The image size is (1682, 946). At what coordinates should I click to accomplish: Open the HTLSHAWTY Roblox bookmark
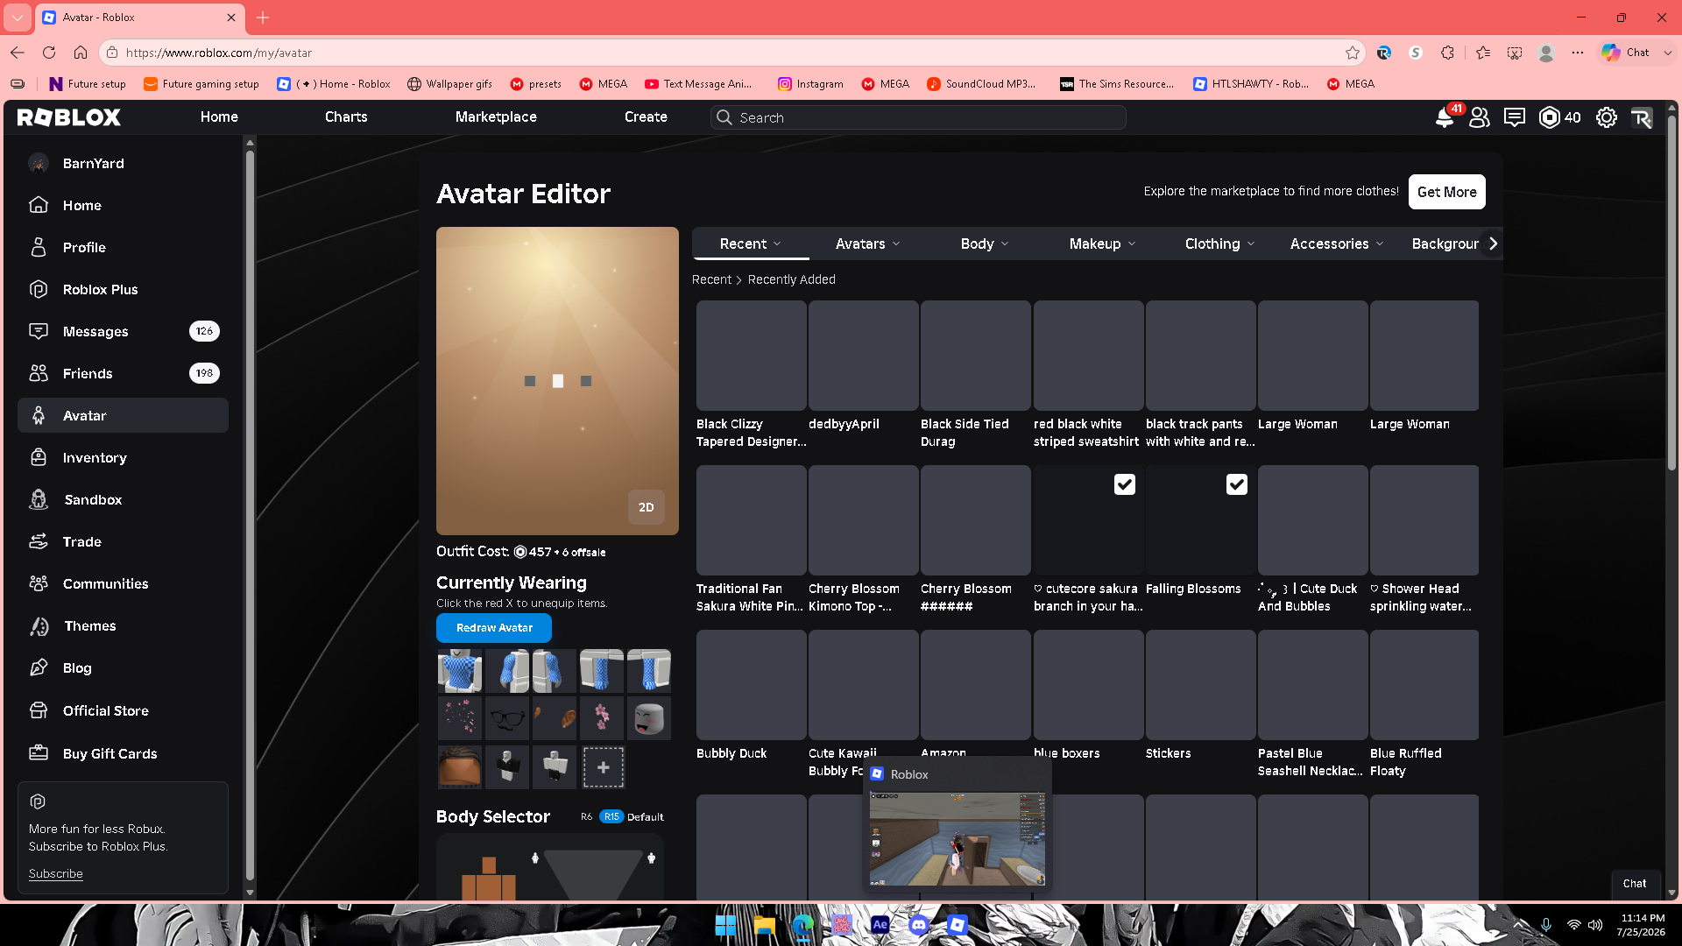point(1251,84)
